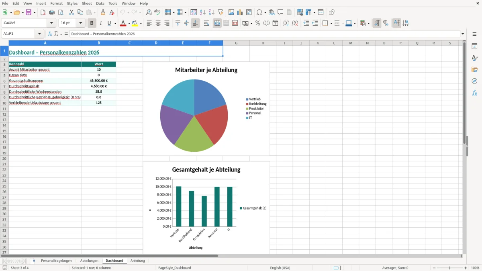Run the spelling check
Viewport: 482px width, 271px height.
(x=157, y=12)
